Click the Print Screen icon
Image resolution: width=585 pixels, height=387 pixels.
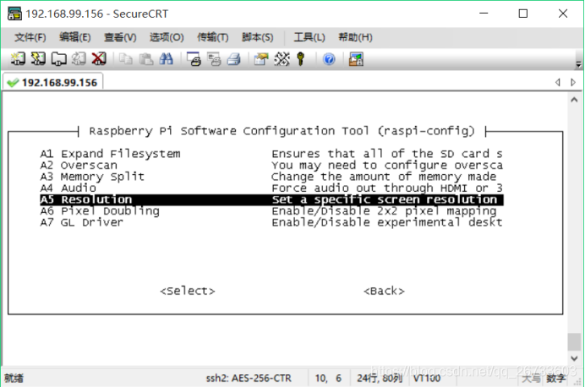[x=194, y=59]
